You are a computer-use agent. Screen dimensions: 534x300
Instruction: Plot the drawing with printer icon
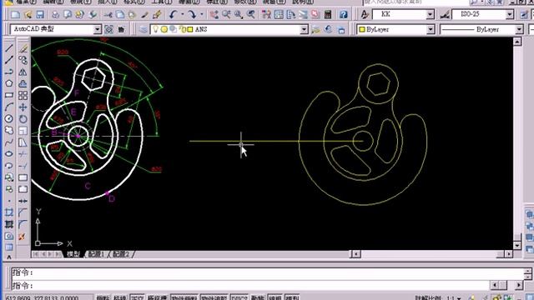[56, 15]
